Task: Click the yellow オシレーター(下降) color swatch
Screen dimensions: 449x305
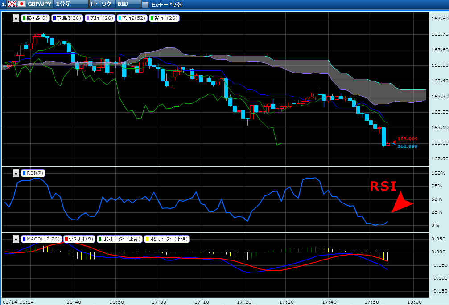Action: pos(147,239)
